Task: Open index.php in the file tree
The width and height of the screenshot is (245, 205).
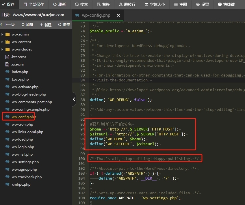Action: coord(20,72)
